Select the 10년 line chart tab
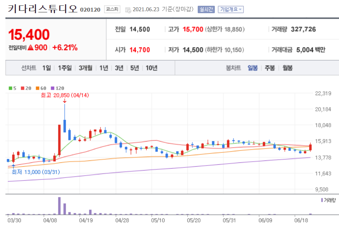Image resolution: width=339 pixels, height=227 pixels. (x=151, y=68)
